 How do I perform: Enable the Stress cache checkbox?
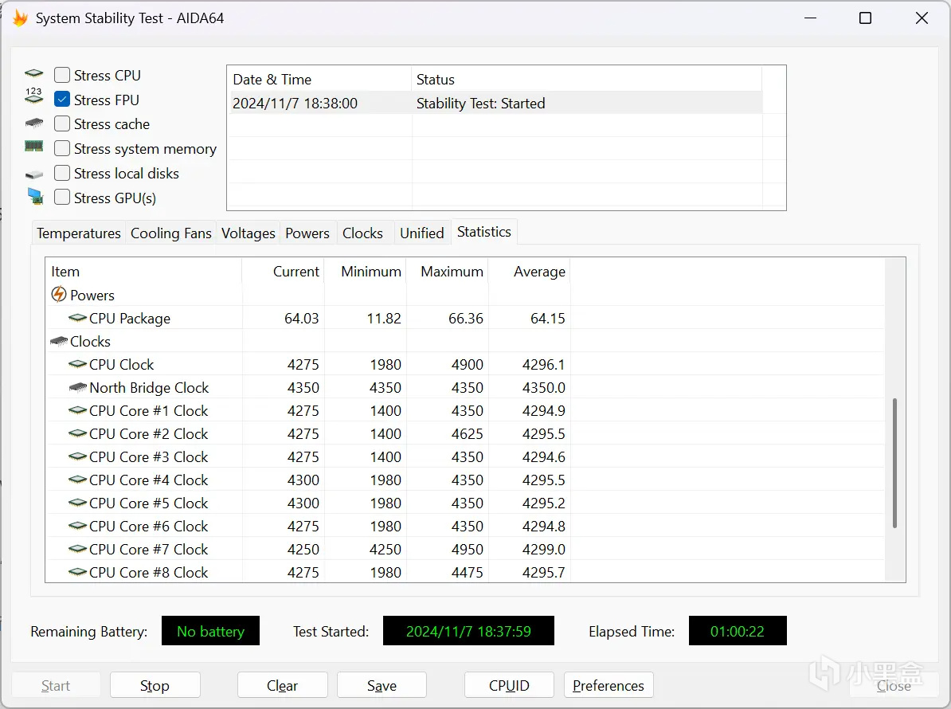62,123
